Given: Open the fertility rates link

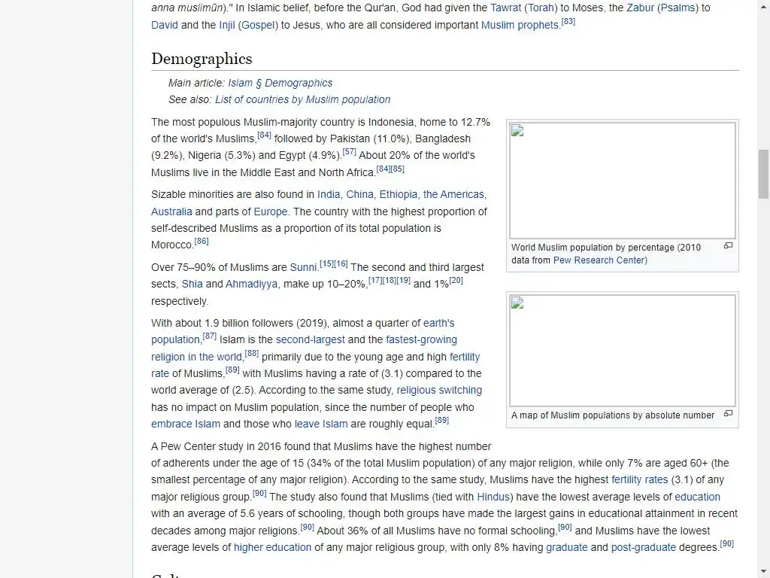Looking at the screenshot, I should pos(640,479).
